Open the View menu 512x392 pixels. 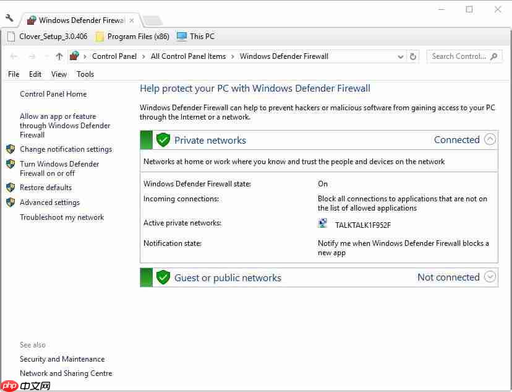pos(59,74)
